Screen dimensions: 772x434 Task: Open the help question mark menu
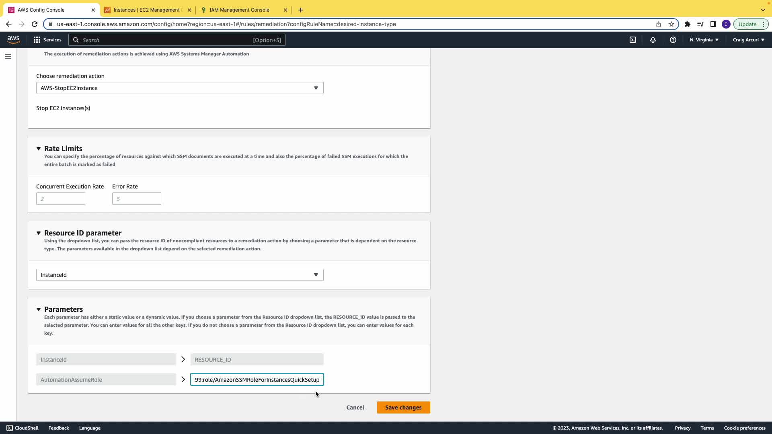[673, 40]
